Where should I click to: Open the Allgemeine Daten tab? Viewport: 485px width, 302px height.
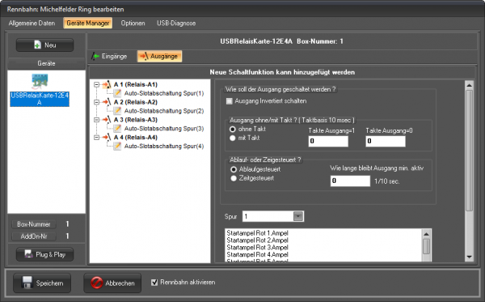(x=32, y=23)
